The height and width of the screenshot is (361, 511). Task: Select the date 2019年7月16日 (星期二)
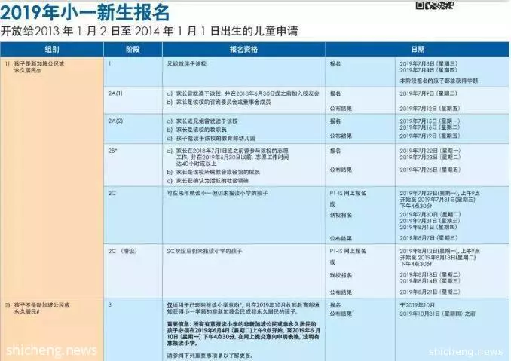[430, 127]
